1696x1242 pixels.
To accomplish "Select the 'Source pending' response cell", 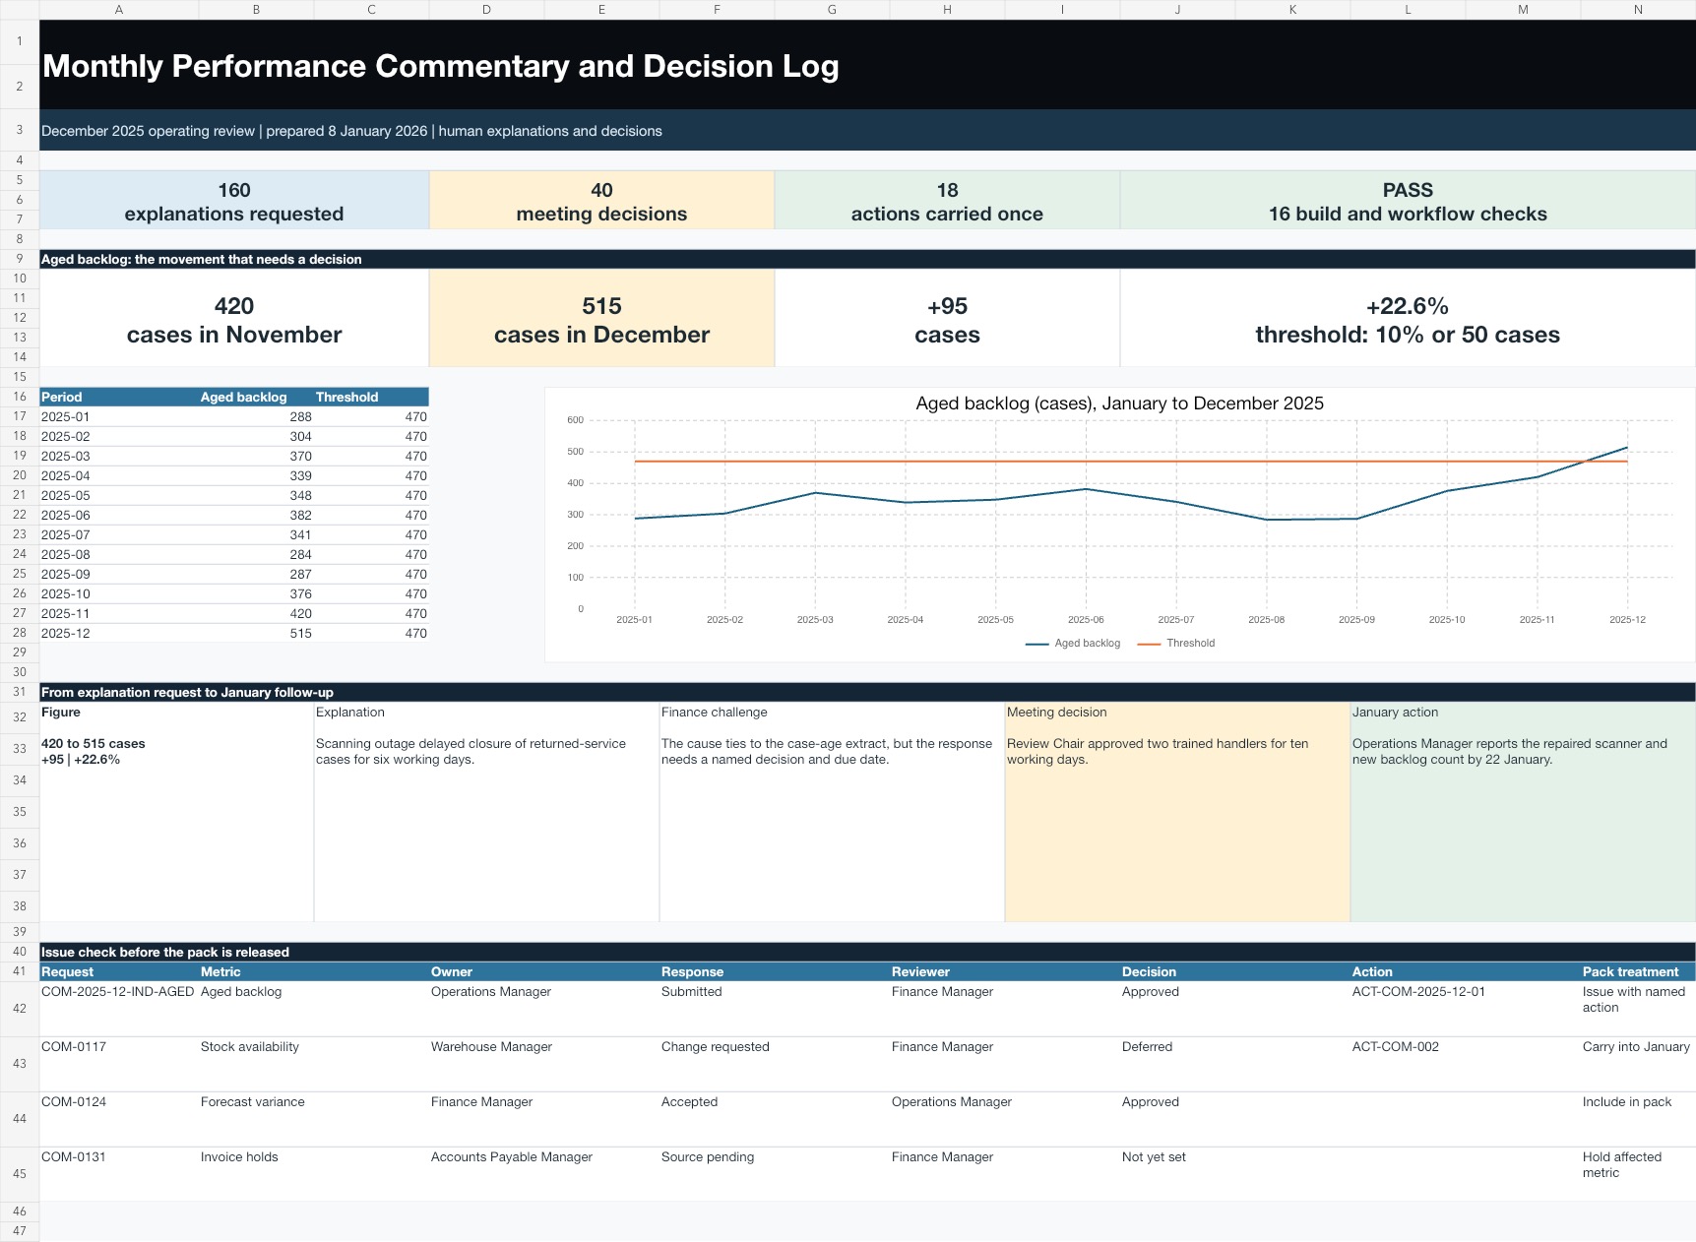I will tap(775, 1174).
